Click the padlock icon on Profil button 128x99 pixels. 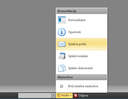tap(59, 95)
